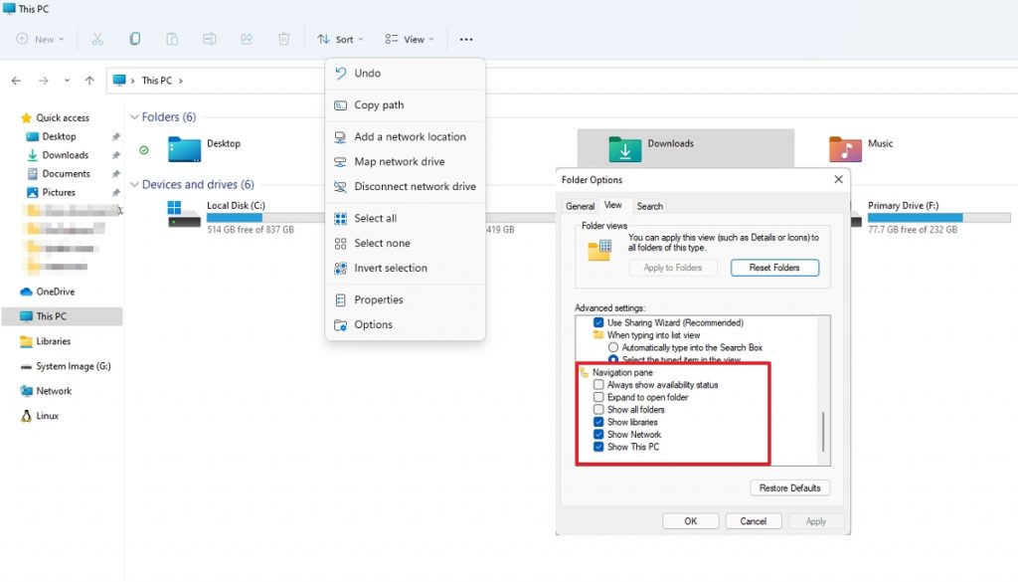
Task: Click the Delete icon in the toolbar
Action: point(284,39)
